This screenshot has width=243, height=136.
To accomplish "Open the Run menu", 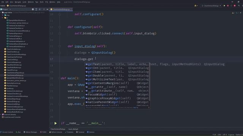I will (x=37, y=2).
